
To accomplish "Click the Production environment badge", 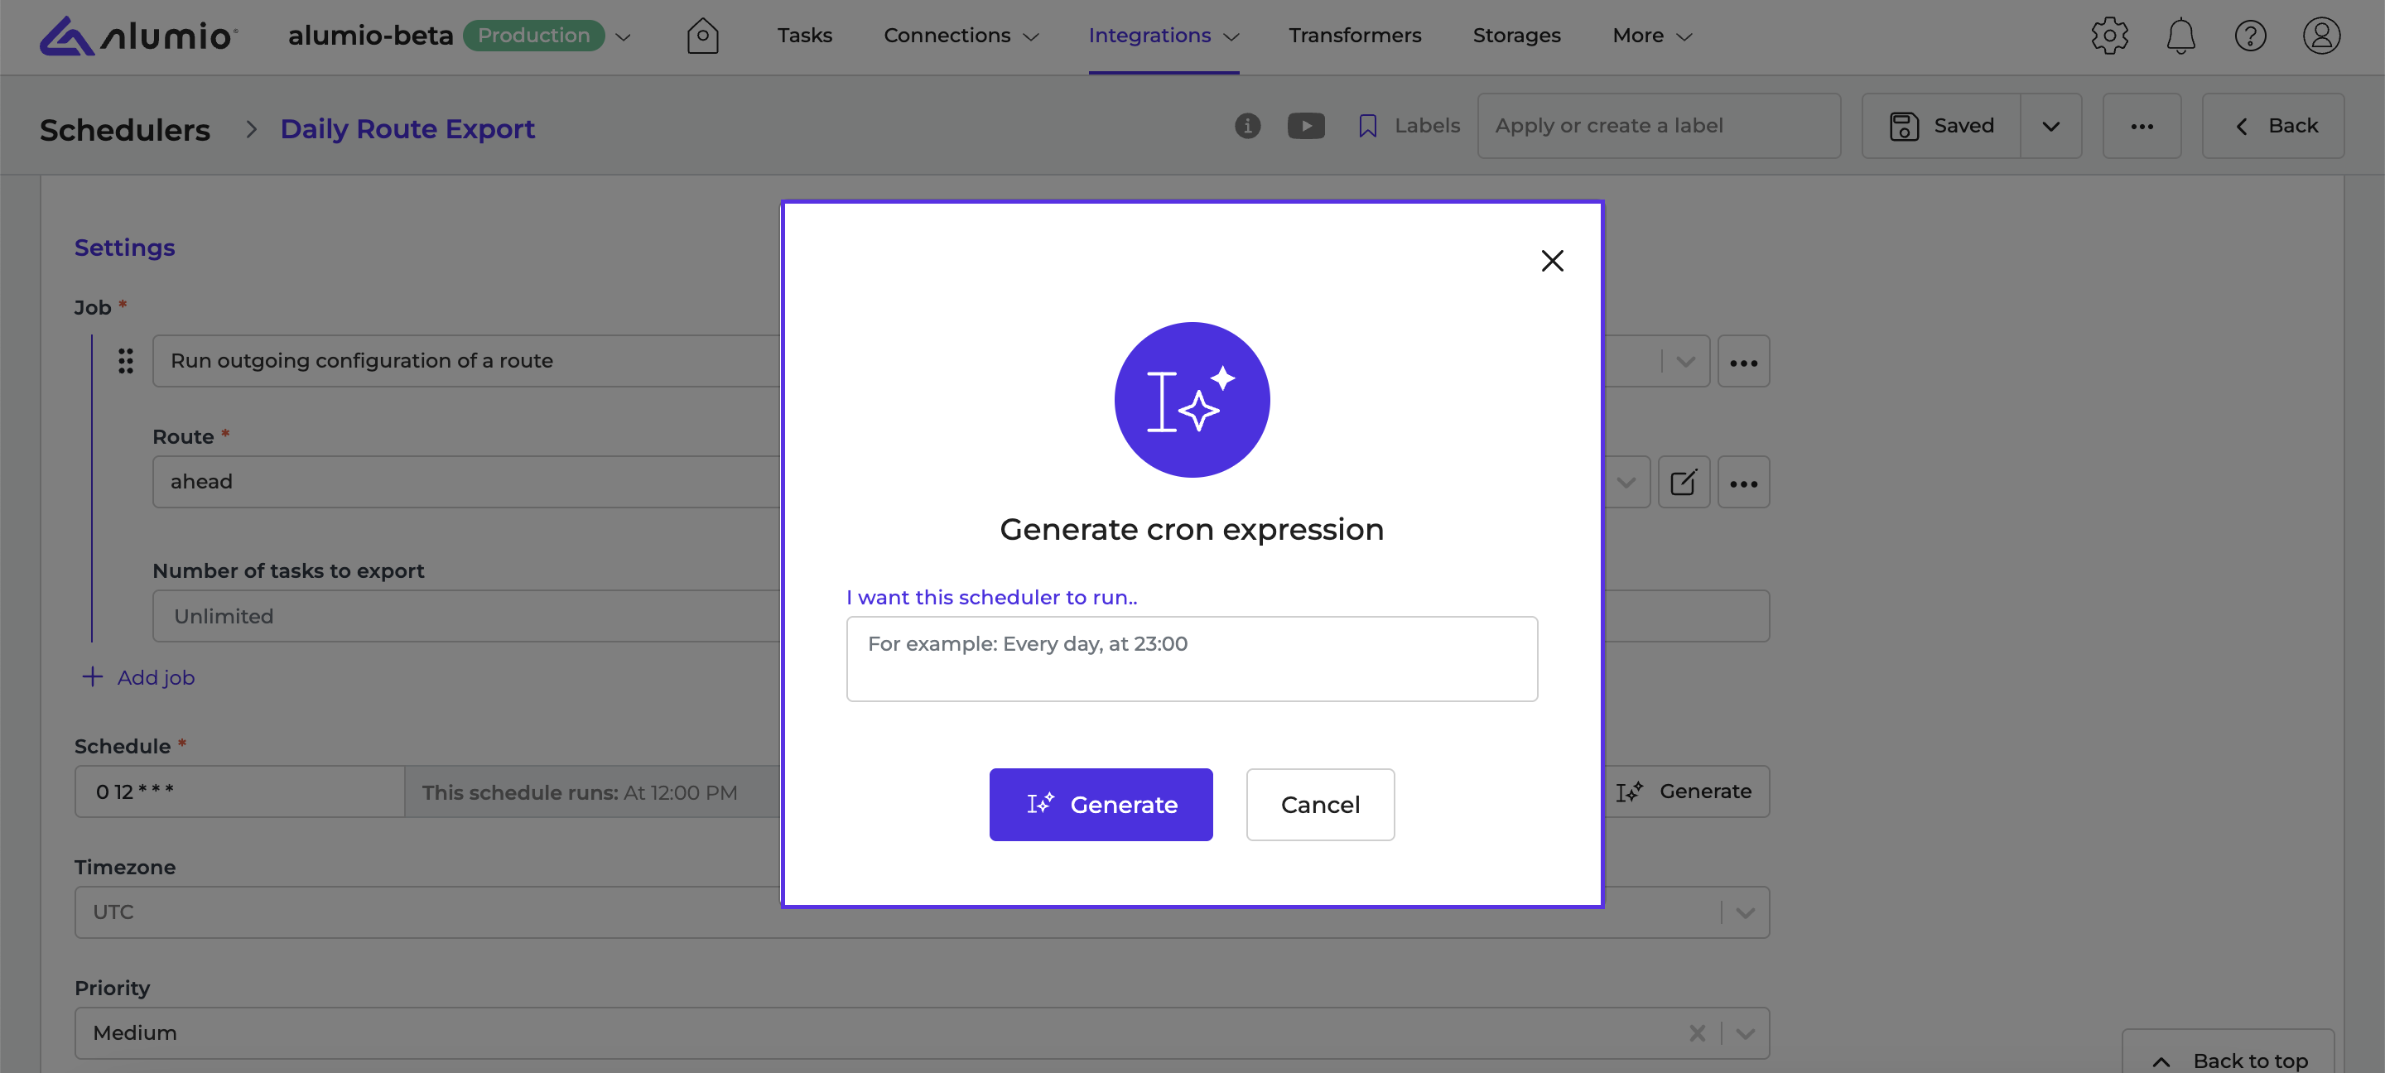I will pos(533,36).
